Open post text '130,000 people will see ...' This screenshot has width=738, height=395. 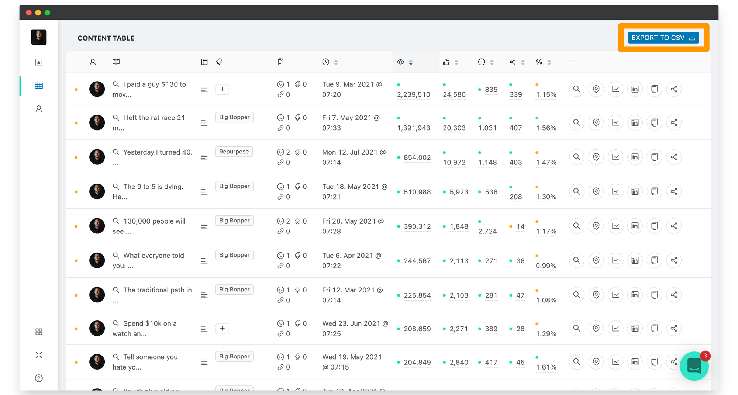[149, 226]
